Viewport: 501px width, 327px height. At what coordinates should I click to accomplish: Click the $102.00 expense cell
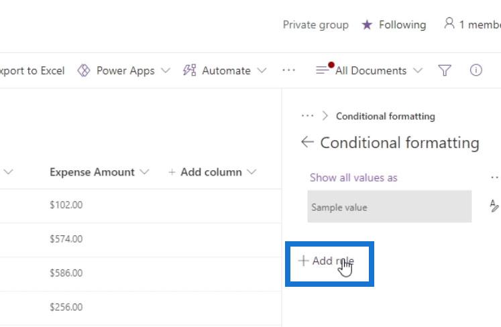66,204
